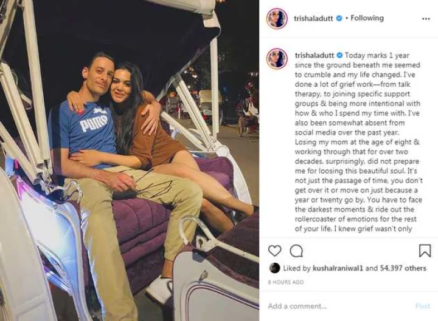Toggle the Following status button
This screenshot has height=321, width=438.
pos(367,18)
